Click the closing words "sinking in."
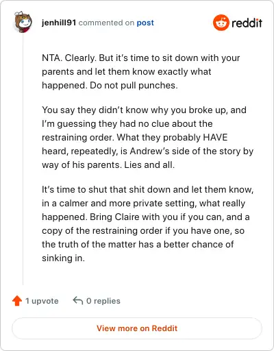This screenshot has height=351, width=274. [63, 258]
